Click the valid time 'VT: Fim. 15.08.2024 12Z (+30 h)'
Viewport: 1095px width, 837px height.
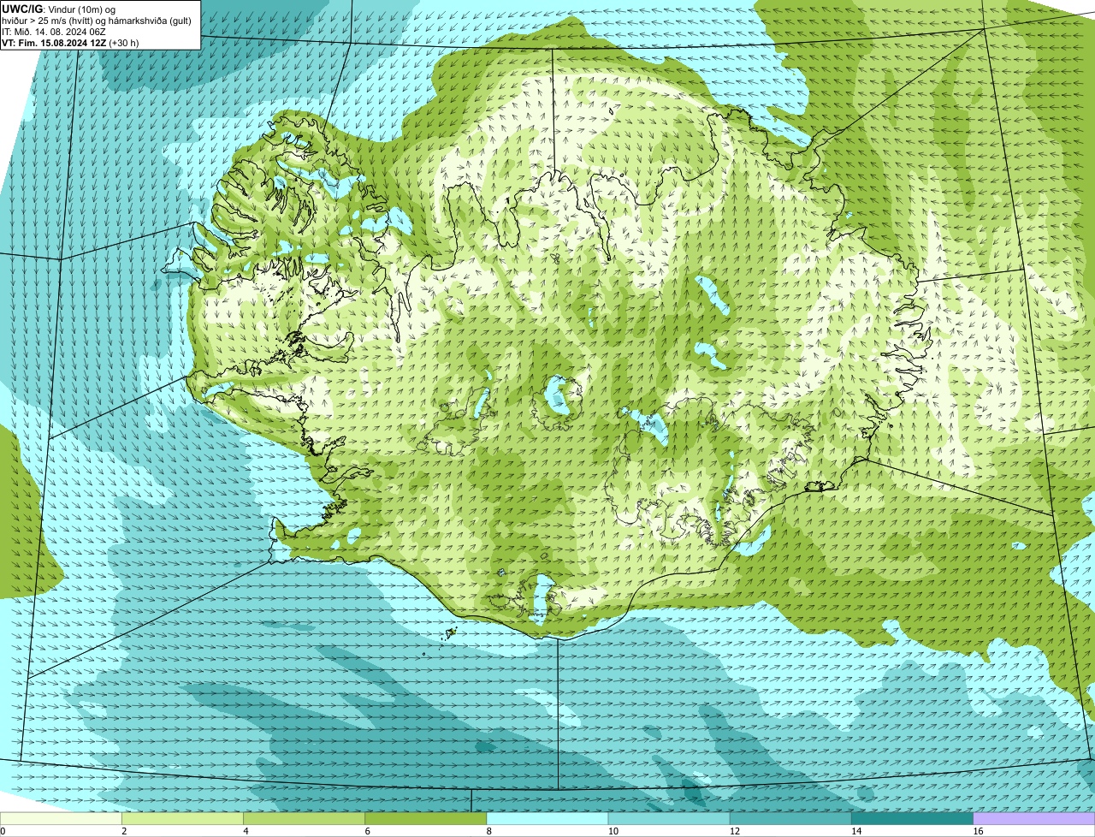point(70,43)
